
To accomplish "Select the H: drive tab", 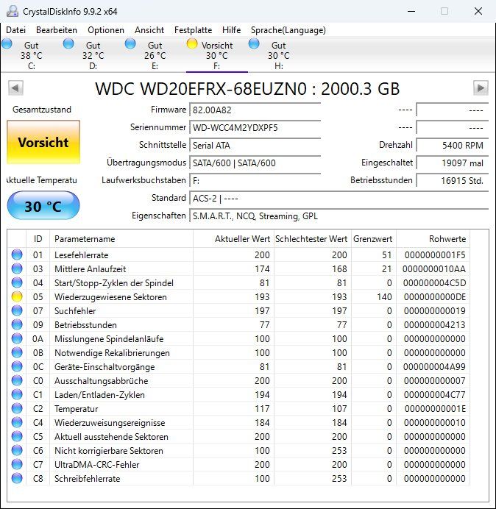I will [278, 55].
